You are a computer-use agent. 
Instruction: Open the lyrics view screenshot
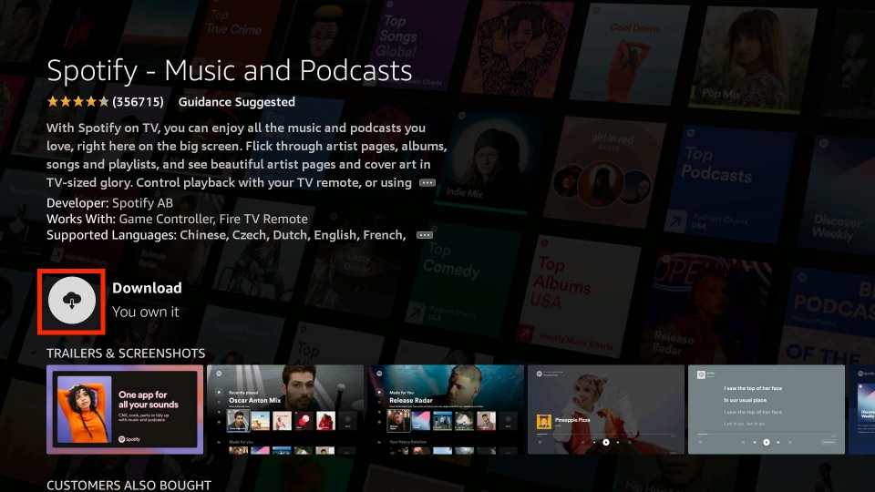coord(767,409)
